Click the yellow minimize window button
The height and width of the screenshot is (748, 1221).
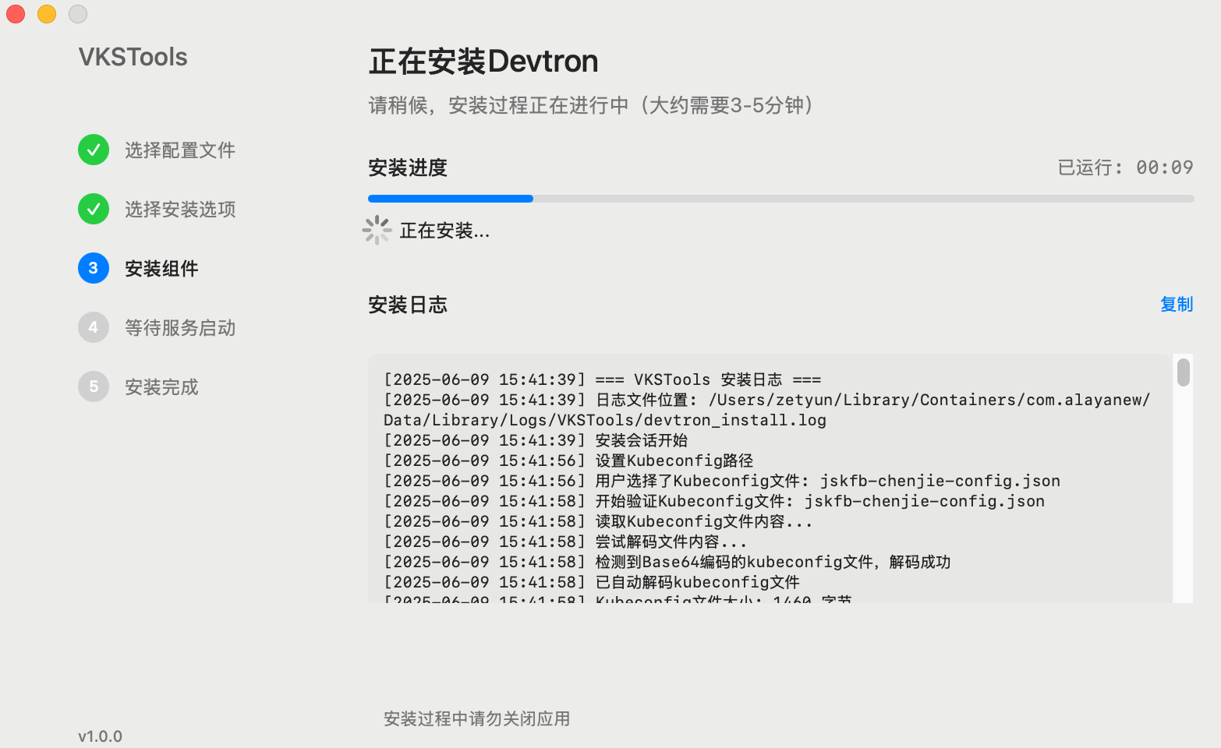click(47, 14)
